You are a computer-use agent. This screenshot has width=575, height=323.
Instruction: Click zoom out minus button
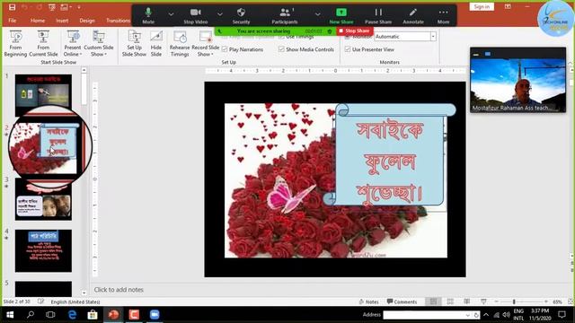pyautogui.click(x=496, y=301)
